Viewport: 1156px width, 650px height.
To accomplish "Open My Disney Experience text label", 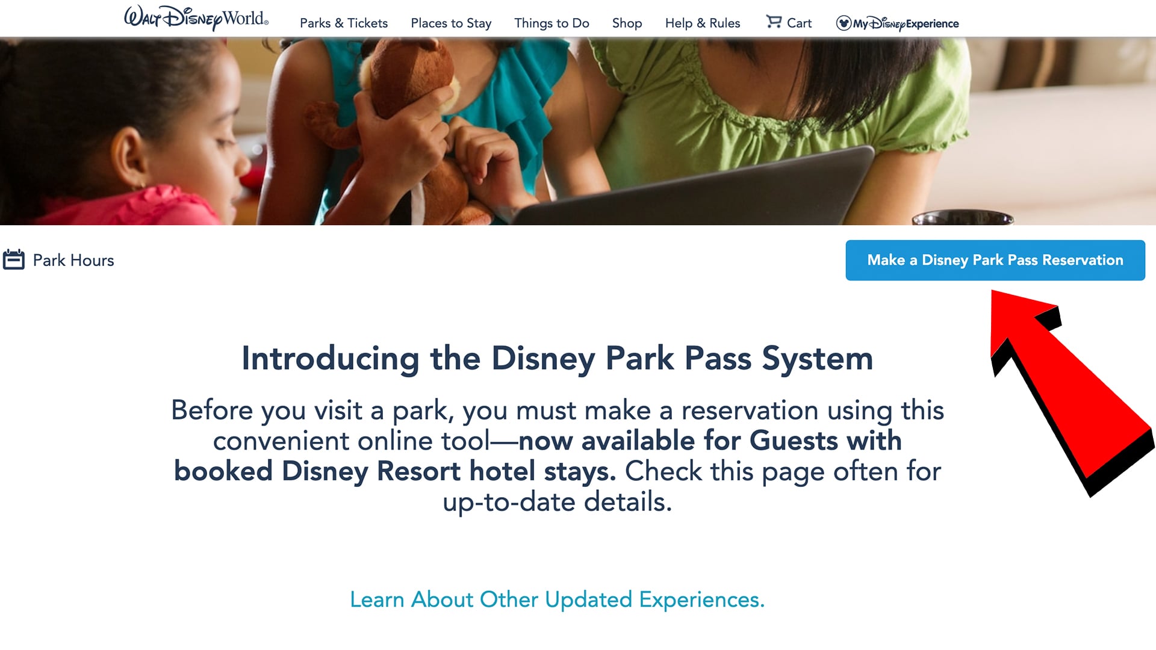I will pyautogui.click(x=906, y=23).
